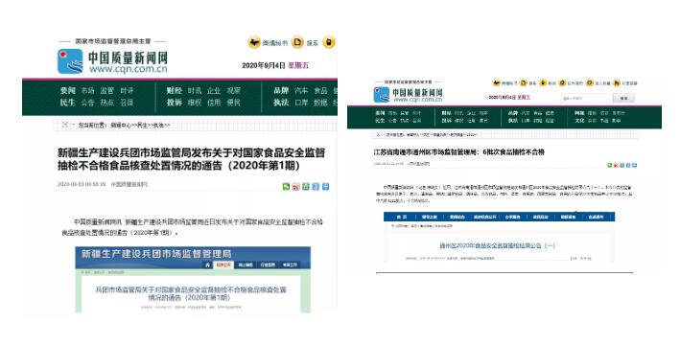Select 公告 in the left page navigation

(87, 103)
